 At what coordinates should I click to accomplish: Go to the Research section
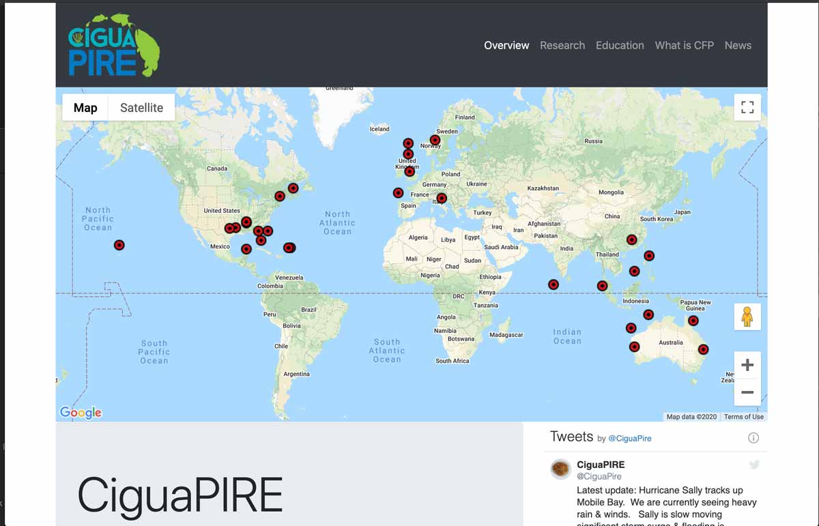(x=562, y=46)
